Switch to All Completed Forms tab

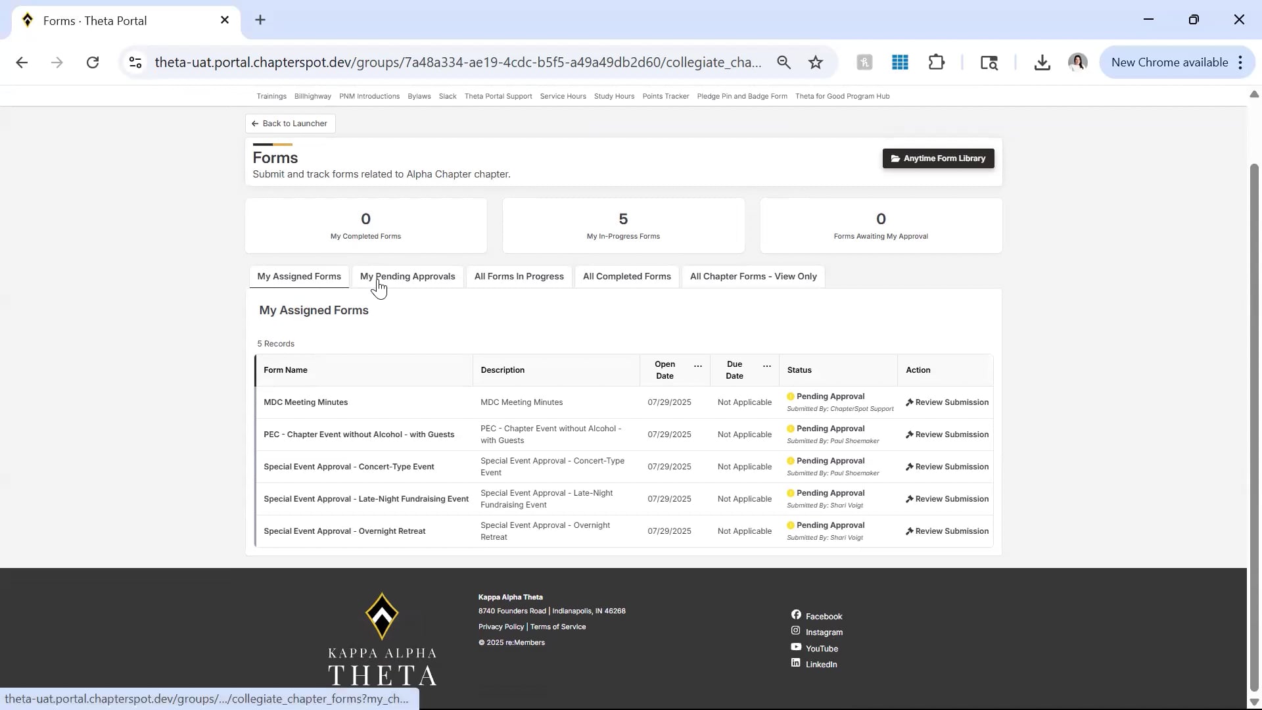[626, 277]
